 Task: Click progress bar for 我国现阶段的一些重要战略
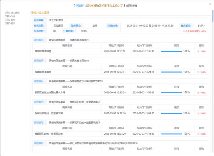[172, 113]
